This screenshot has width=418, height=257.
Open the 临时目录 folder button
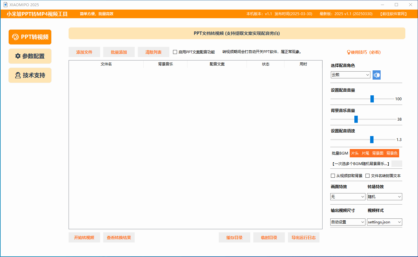[x=269, y=238]
